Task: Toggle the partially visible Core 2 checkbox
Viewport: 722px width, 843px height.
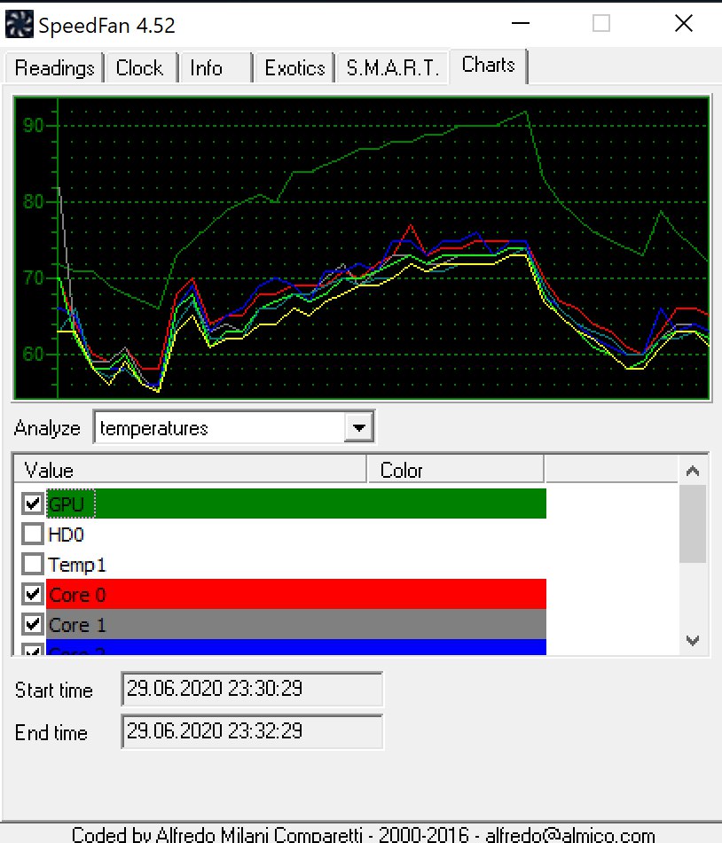Action: [33, 650]
